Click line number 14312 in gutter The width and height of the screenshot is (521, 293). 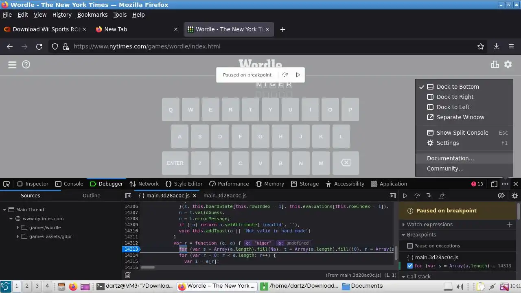point(131,243)
